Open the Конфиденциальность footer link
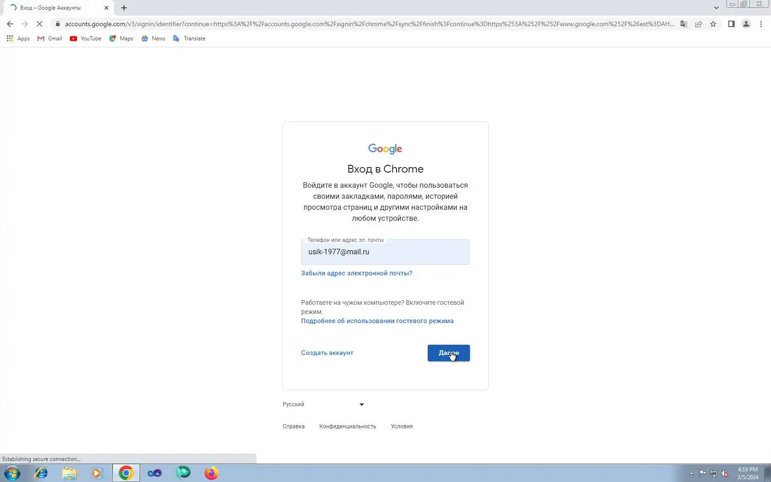 (348, 426)
